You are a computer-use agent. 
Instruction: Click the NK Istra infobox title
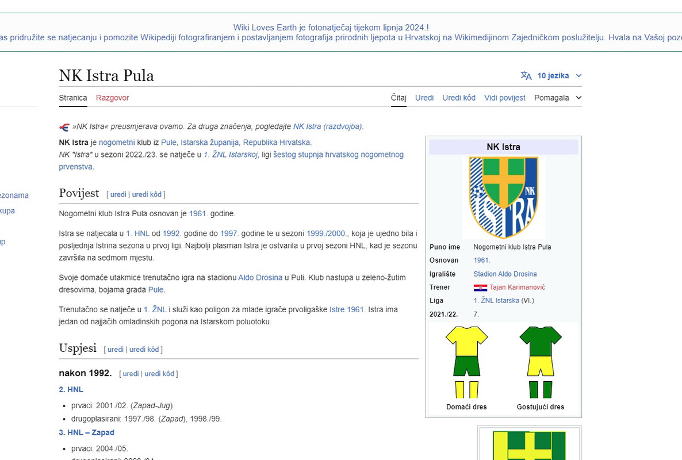click(x=504, y=147)
